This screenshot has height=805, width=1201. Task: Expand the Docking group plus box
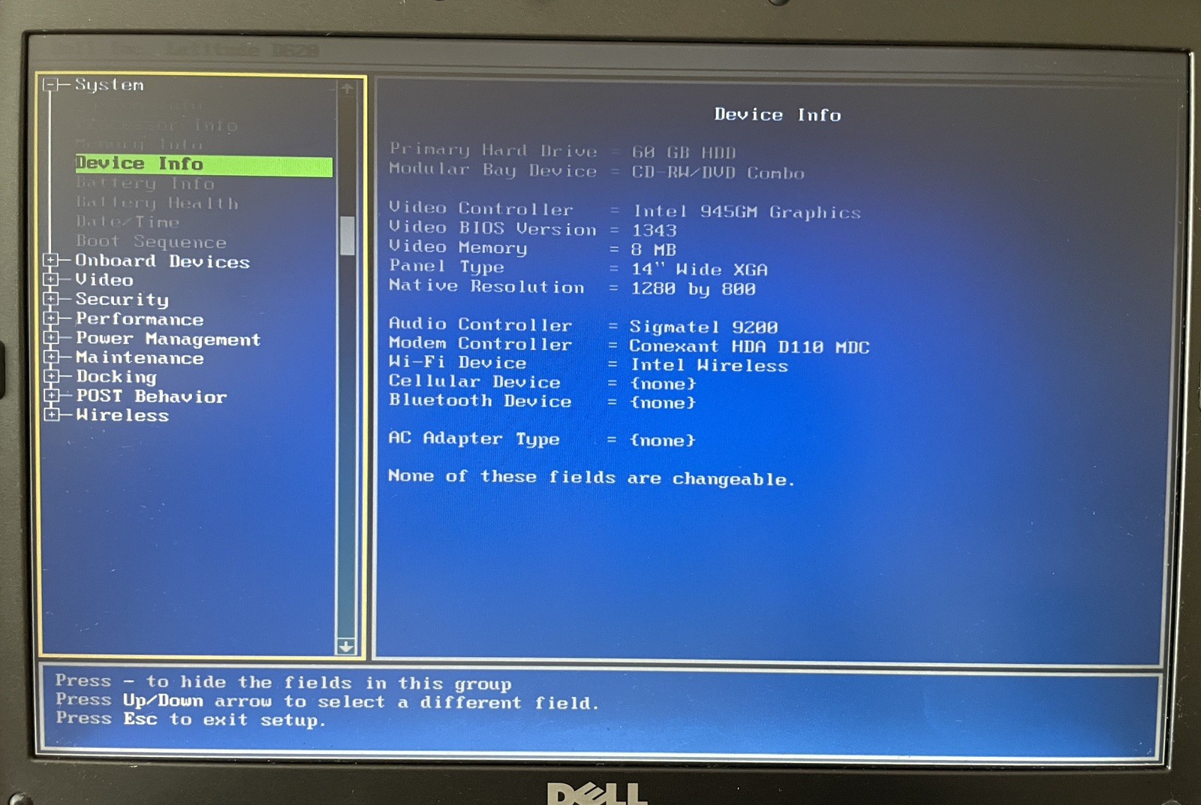[x=51, y=376]
